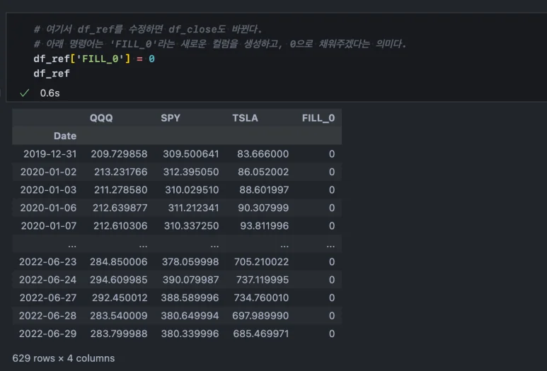This screenshot has height=371, width=547.
Task: Click the comment line mentioning 'FILL_0'
Action: click(219, 44)
